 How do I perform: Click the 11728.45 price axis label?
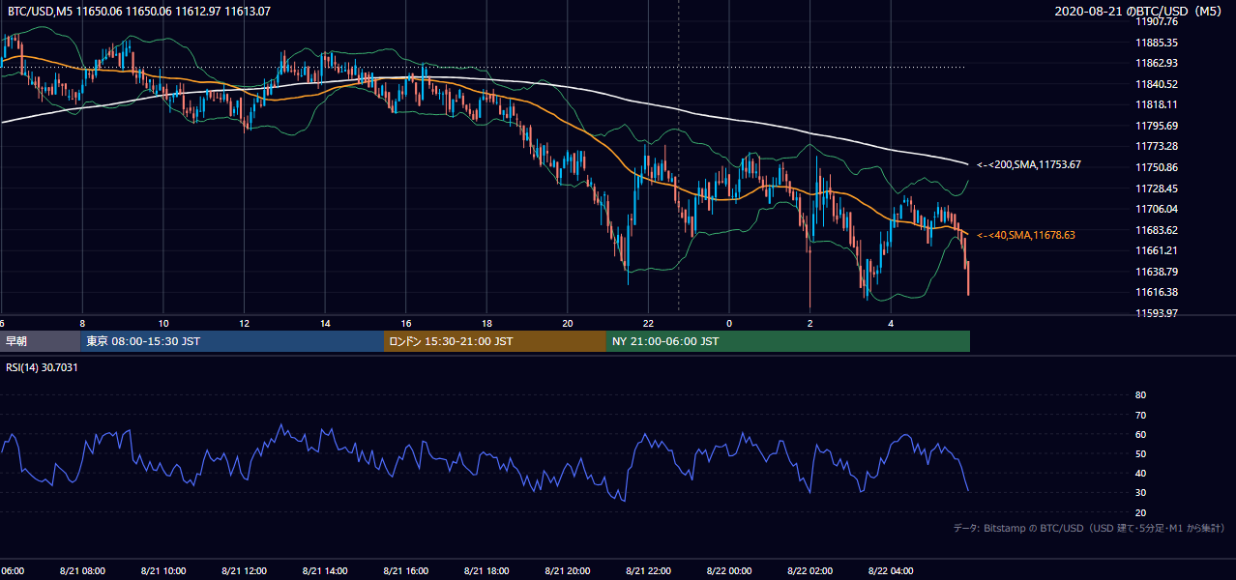pyautogui.click(x=1156, y=188)
